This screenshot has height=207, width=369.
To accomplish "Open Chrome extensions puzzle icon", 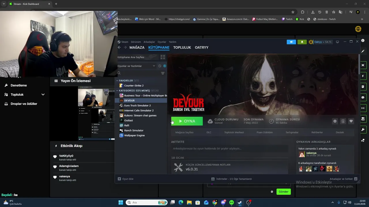I will [x=302, y=12].
